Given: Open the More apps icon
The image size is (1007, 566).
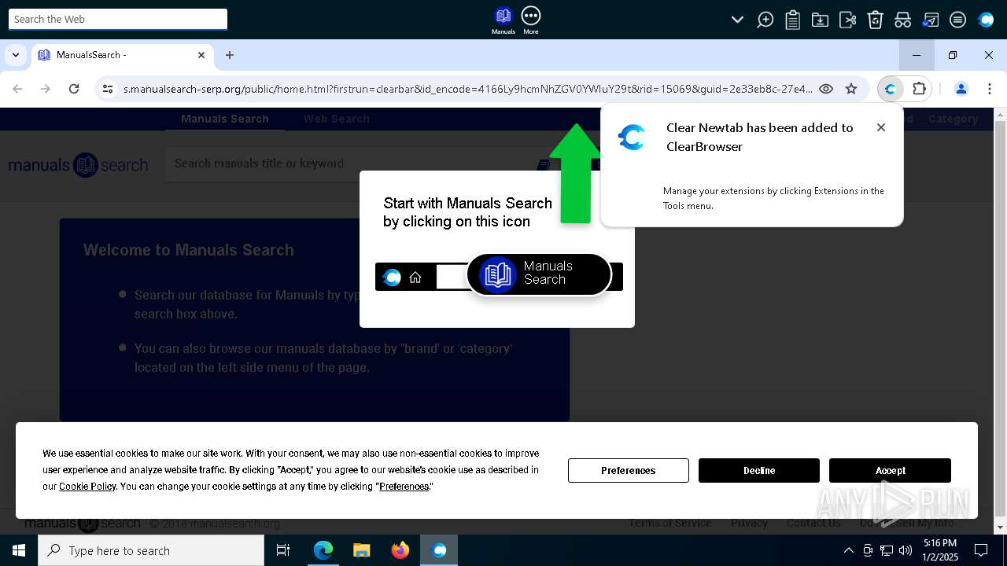Looking at the screenshot, I should point(531,20).
